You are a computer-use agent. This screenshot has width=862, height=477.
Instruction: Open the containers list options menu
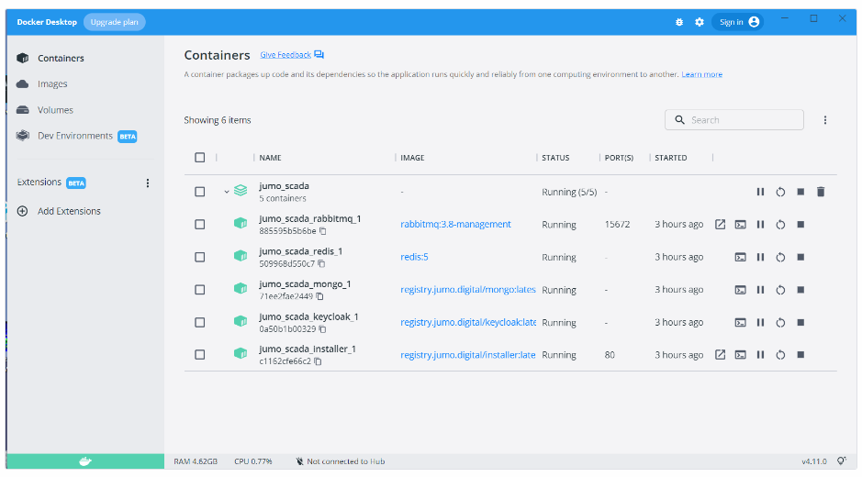click(x=825, y=120)
